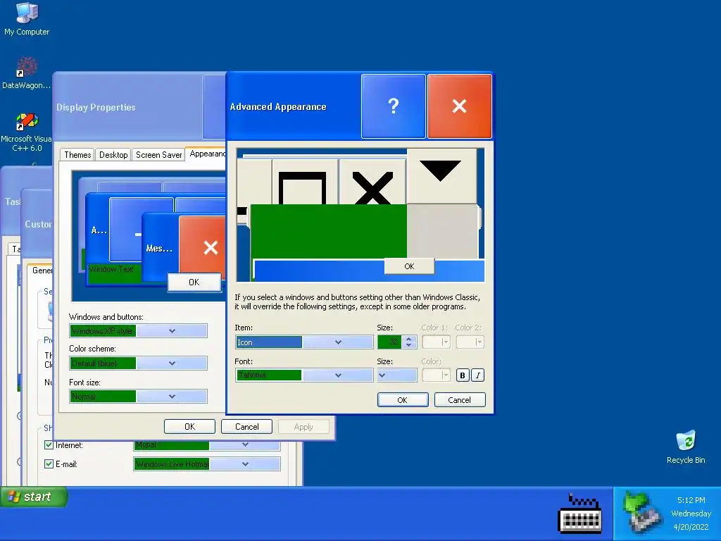
Task: Toggle the Italic font button
Action: (x=478, y=375)
